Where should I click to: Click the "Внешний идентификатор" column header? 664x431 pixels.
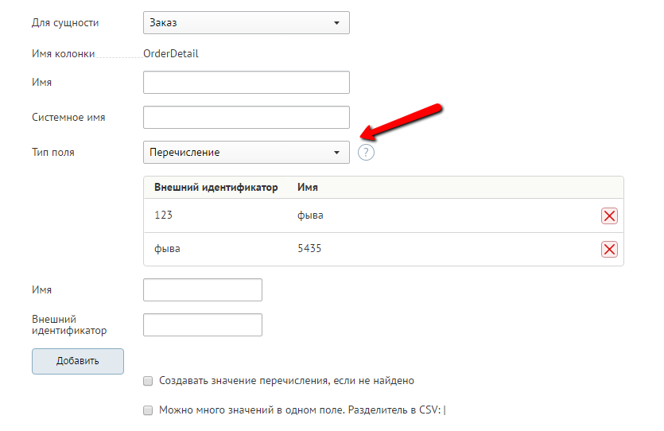[x=216, y=188]
